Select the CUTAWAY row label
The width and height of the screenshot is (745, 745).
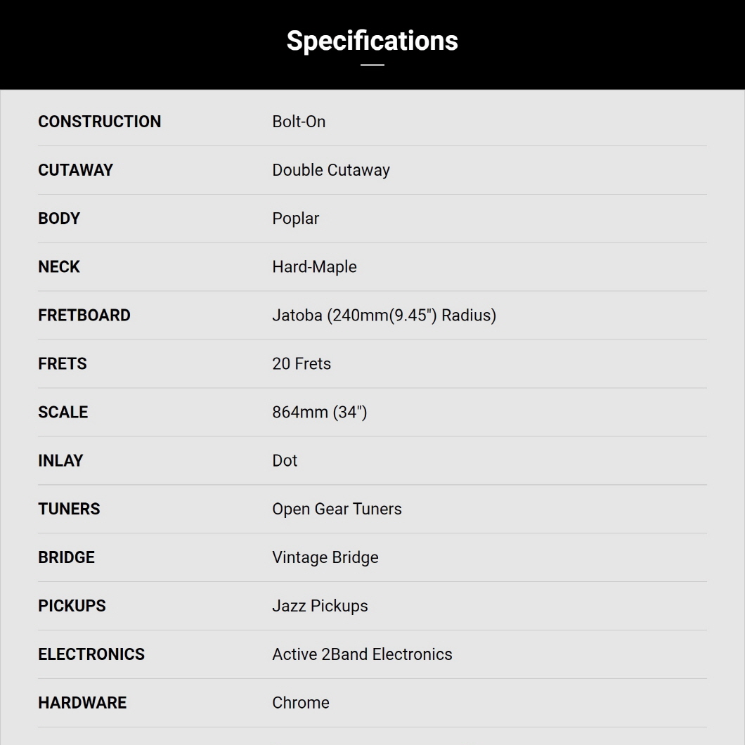tap(75, 170)
